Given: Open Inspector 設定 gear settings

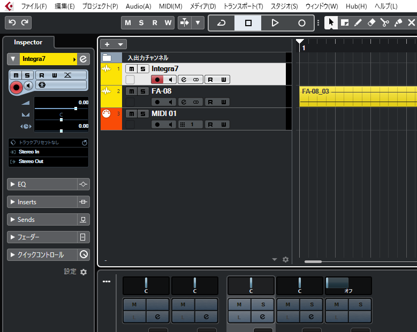Looking at the screenshot, I should pyautogui.click(x=84, y=272).
